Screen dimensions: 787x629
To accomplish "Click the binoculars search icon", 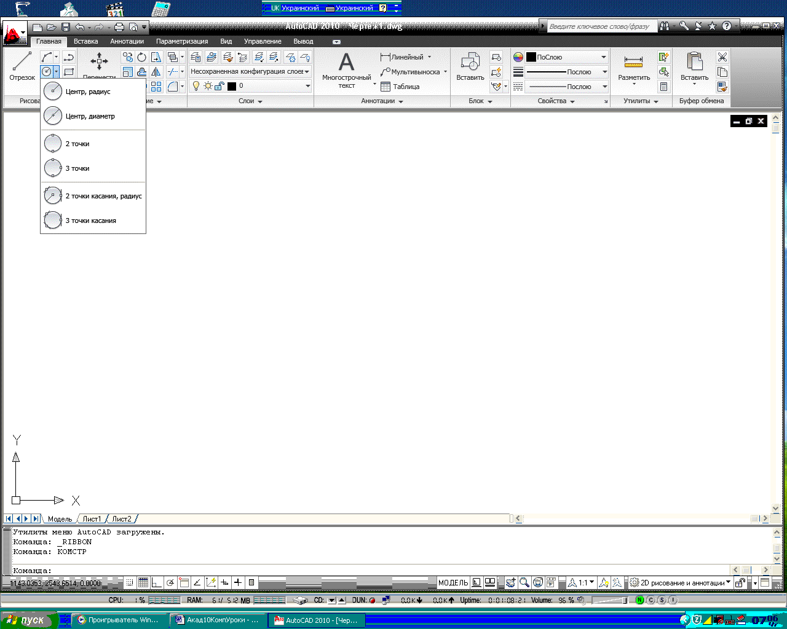I will coord(664,26).
